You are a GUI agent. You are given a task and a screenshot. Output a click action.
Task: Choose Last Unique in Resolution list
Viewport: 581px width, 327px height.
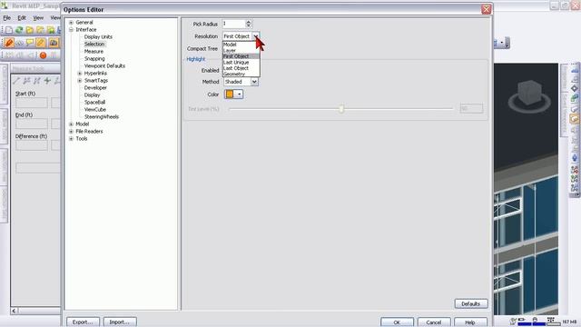point(241,63)
